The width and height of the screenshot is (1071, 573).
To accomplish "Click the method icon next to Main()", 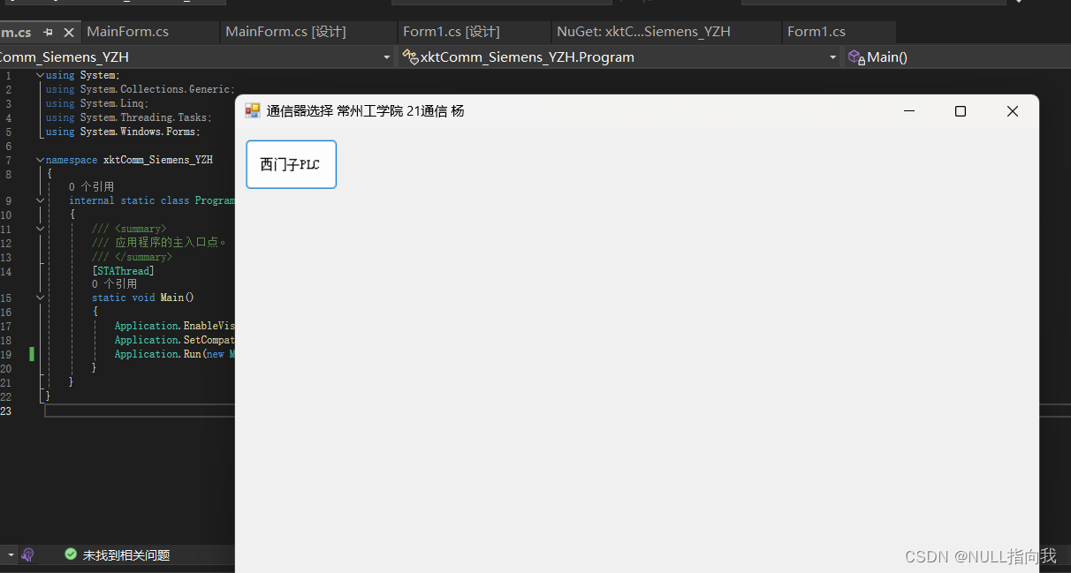I will pos(855,57).
